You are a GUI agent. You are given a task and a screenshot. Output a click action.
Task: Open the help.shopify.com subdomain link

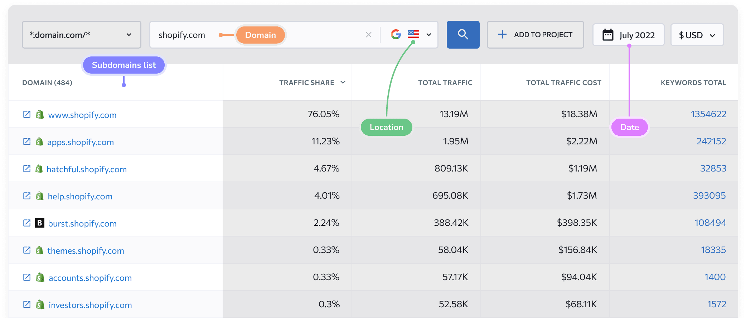80,196
